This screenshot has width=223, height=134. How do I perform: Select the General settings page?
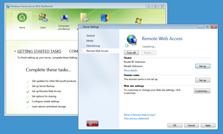(91, 36)
